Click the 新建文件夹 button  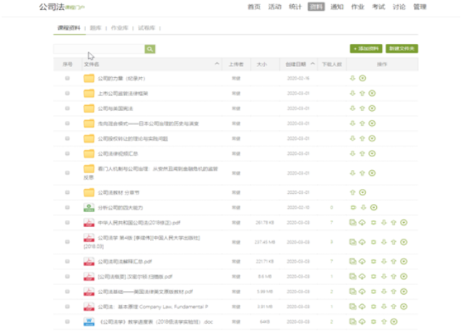click(x=402, y=49)
